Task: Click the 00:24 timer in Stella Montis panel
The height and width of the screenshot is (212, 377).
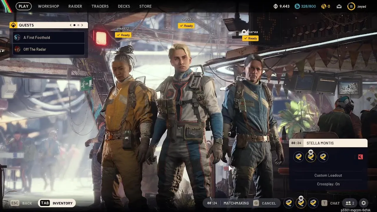Action: pos(296,143)
